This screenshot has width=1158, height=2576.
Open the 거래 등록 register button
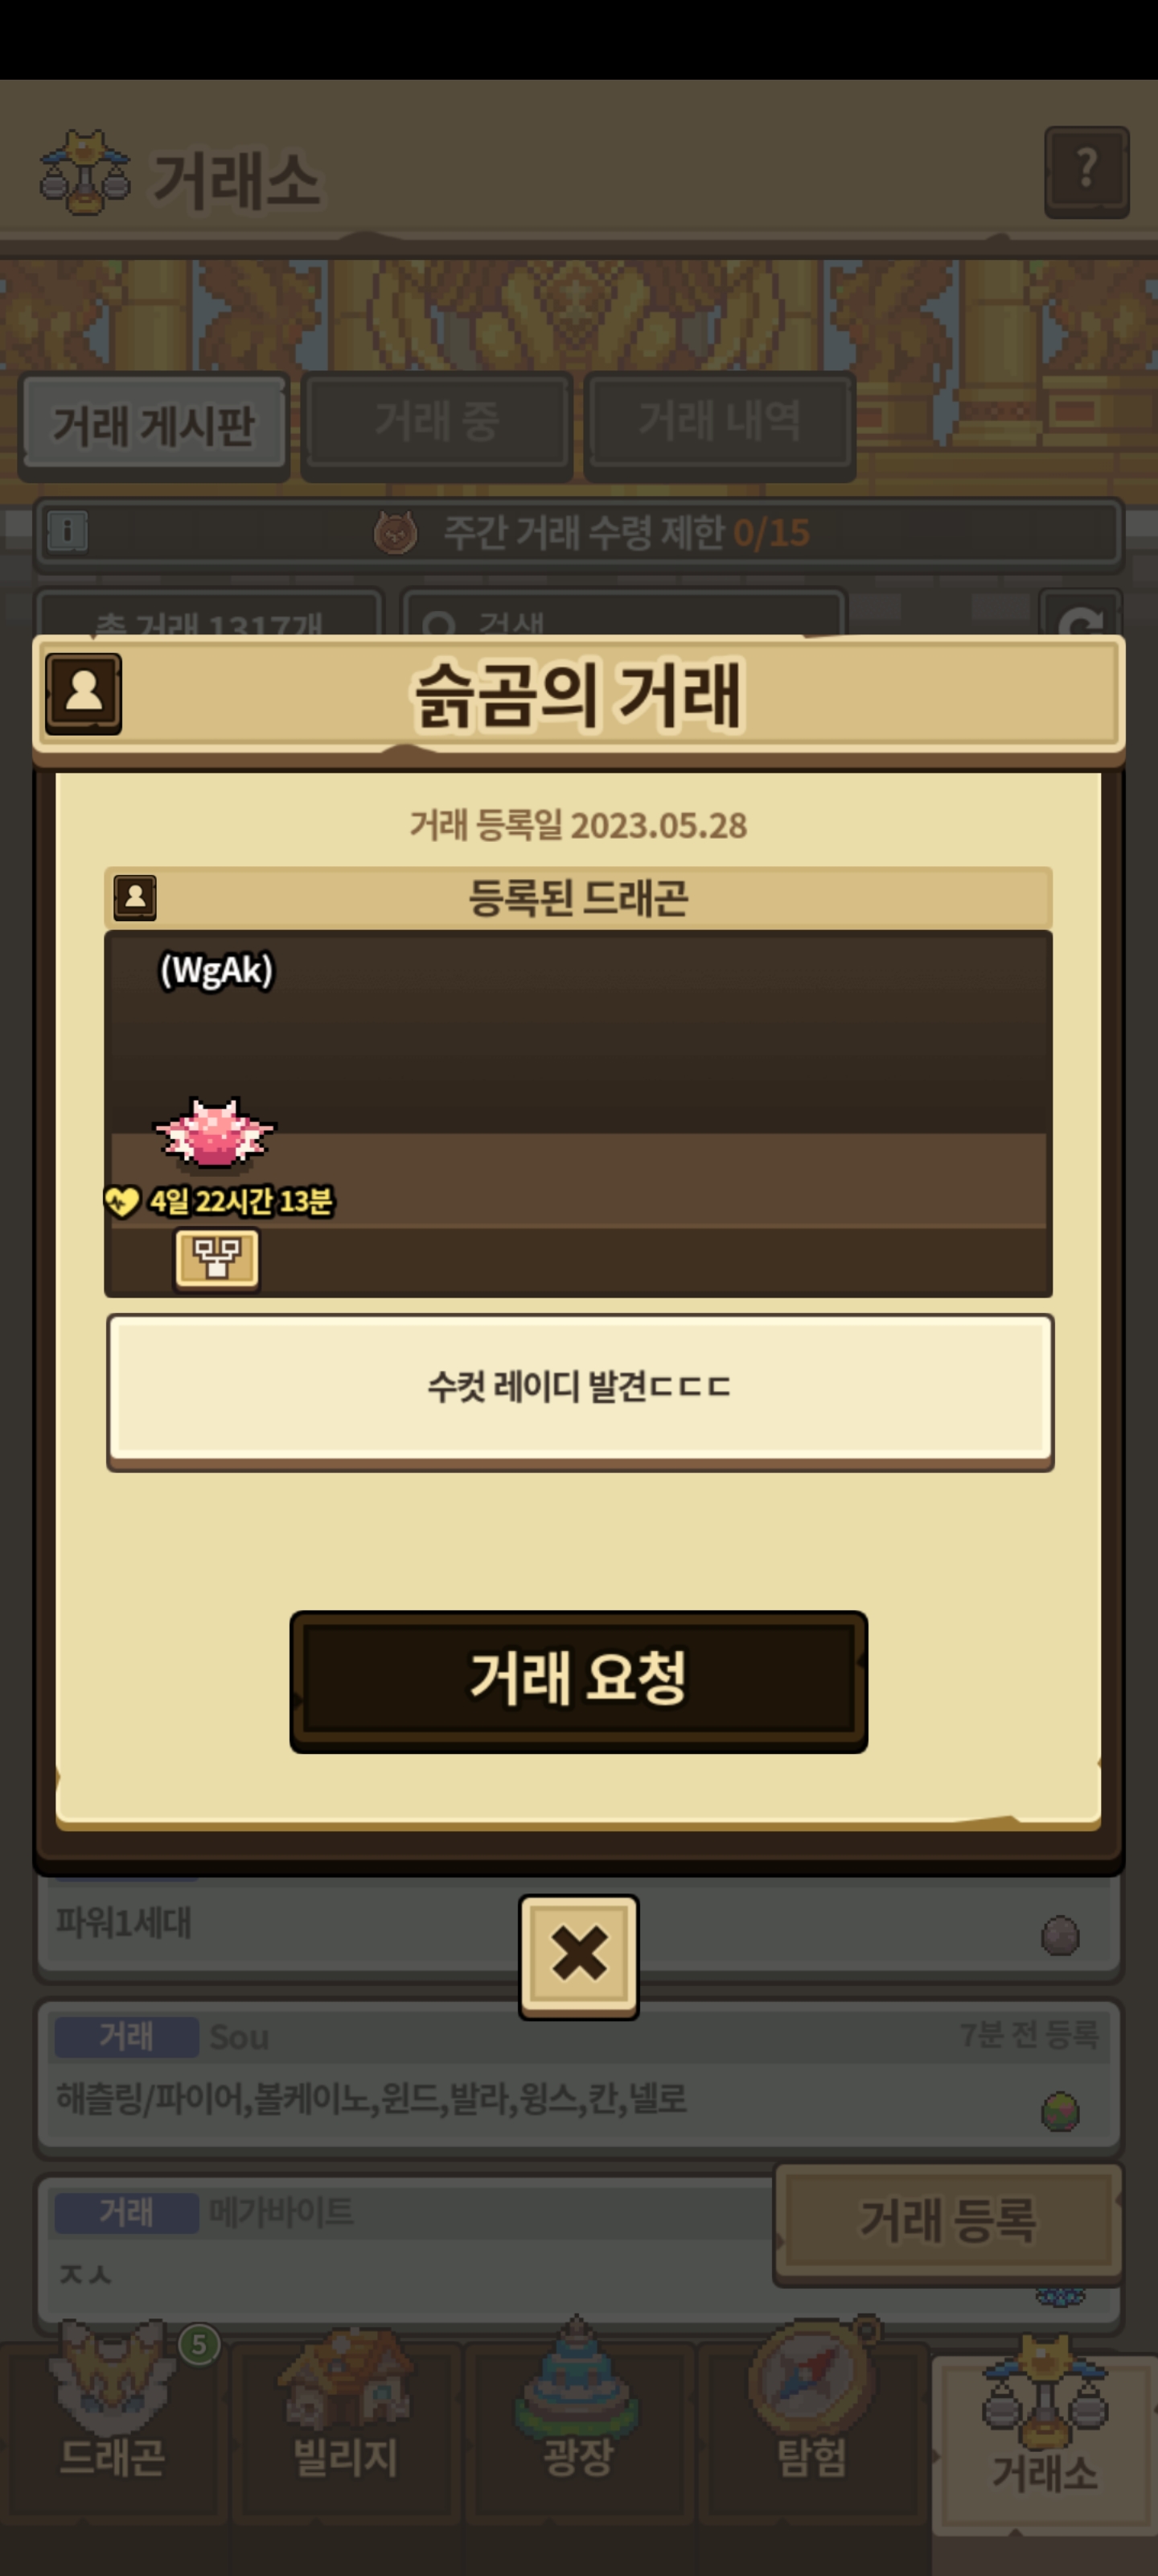tap(947, 2223)
